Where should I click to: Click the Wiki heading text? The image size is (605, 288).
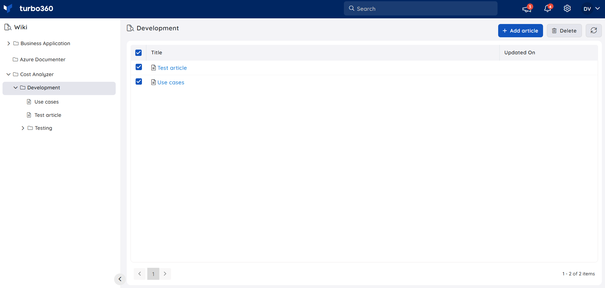click(21, 27)
